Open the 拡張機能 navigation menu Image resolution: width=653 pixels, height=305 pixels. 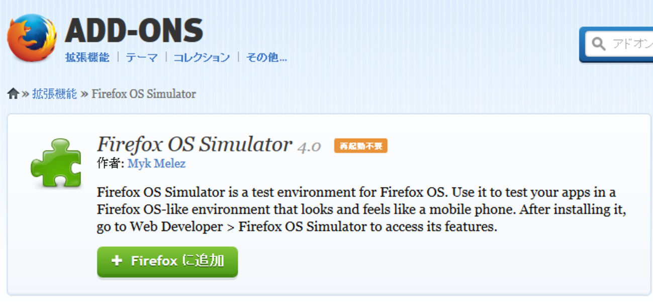coord(87,57)
